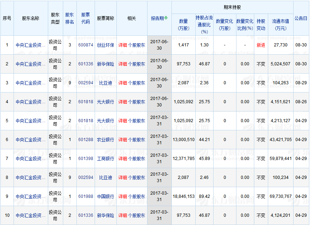The image size is (310, 225).
Task: Sort the table by 股东排名 header
Action: click(70, 18)
